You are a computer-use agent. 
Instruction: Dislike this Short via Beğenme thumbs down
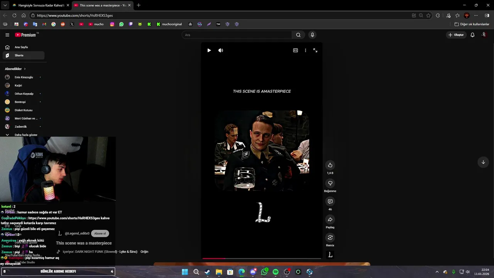click(x=330, y=183)
